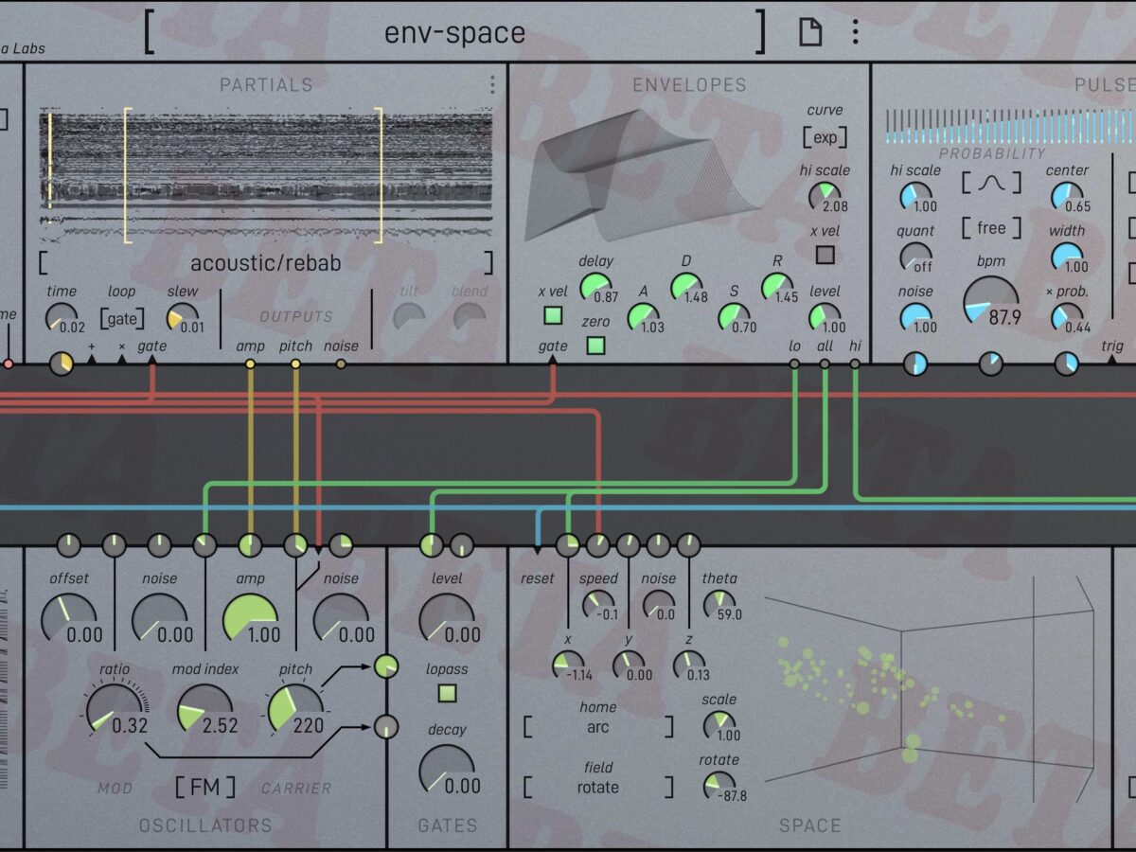
Task: Open the three-dot main menu in header
Action: (855, 33)
